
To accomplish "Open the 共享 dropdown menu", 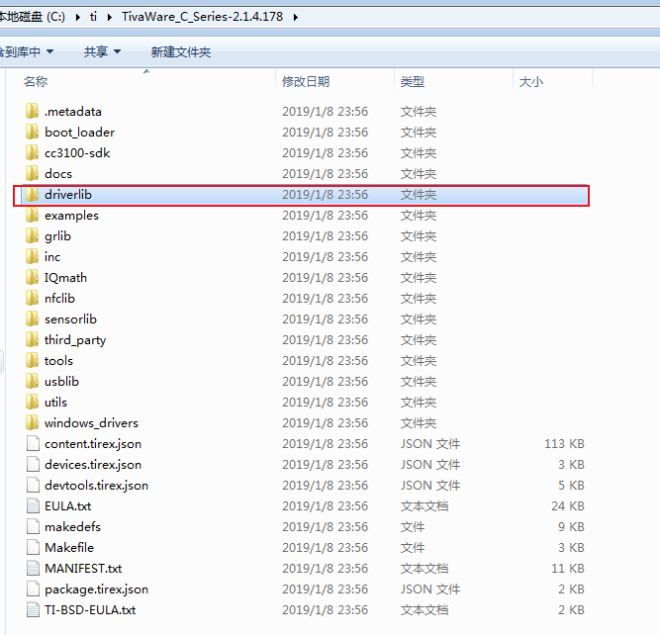I will coord(102,51).
